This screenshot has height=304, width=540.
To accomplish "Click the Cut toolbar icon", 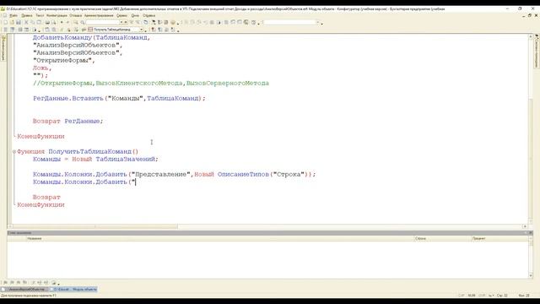I will [26, 23].
